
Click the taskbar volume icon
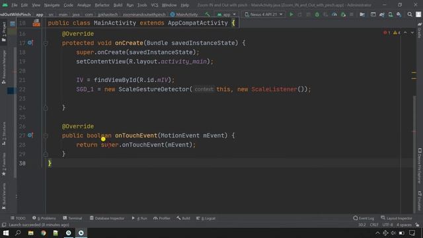pyautogui.click(x=393, y=233)
